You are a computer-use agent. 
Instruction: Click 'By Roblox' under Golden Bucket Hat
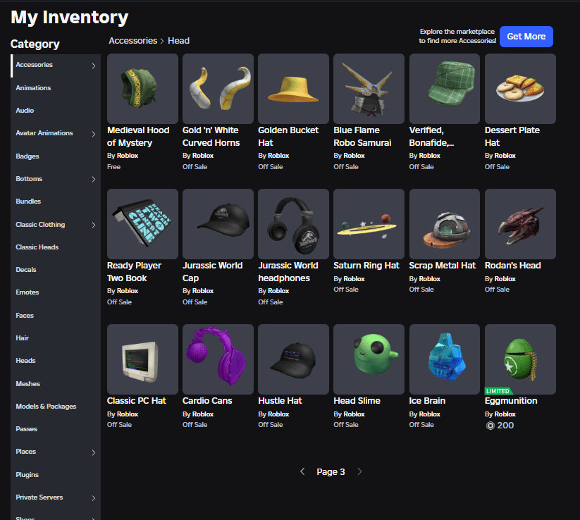[272, 155]
